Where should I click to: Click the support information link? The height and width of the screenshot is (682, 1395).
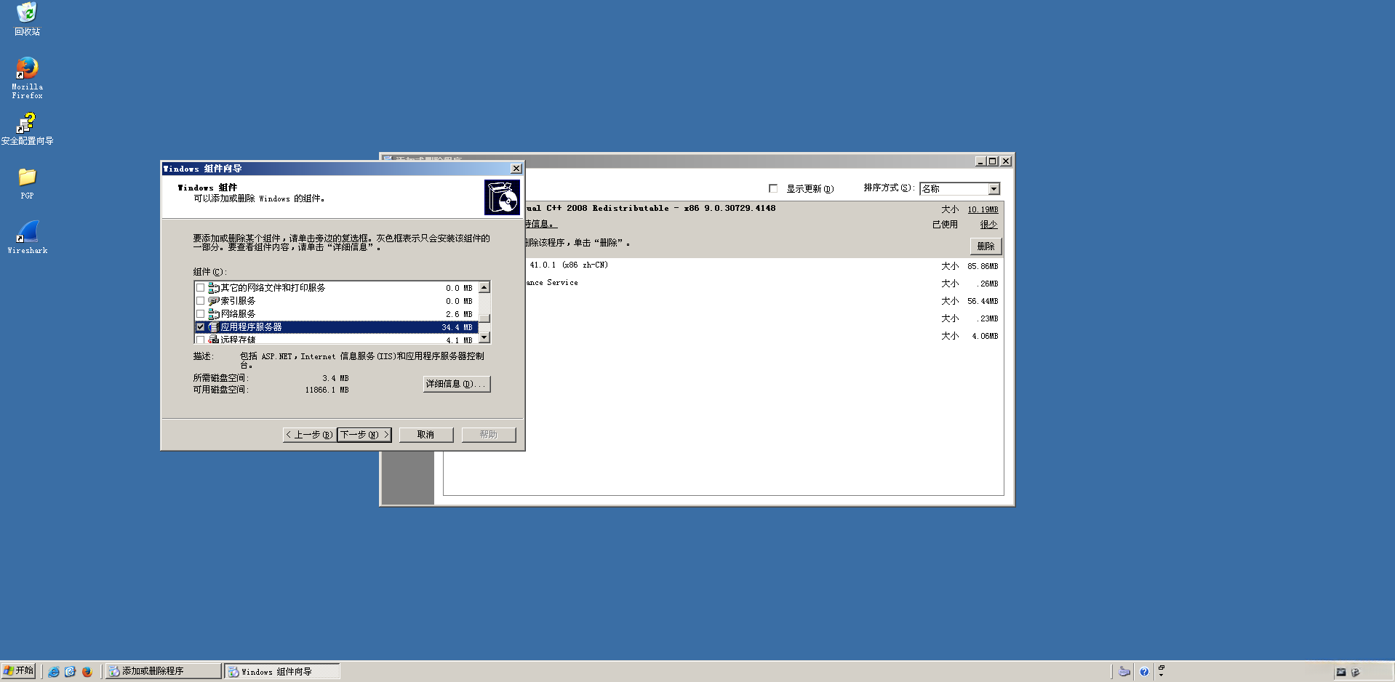click(540, 224)
